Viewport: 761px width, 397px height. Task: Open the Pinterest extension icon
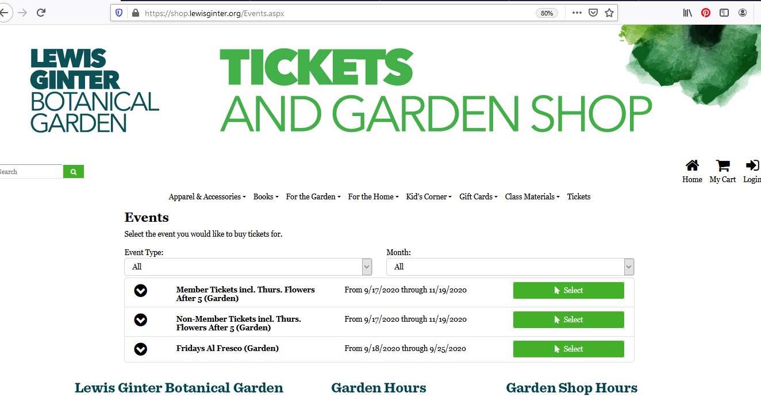[x=706, y=13]
